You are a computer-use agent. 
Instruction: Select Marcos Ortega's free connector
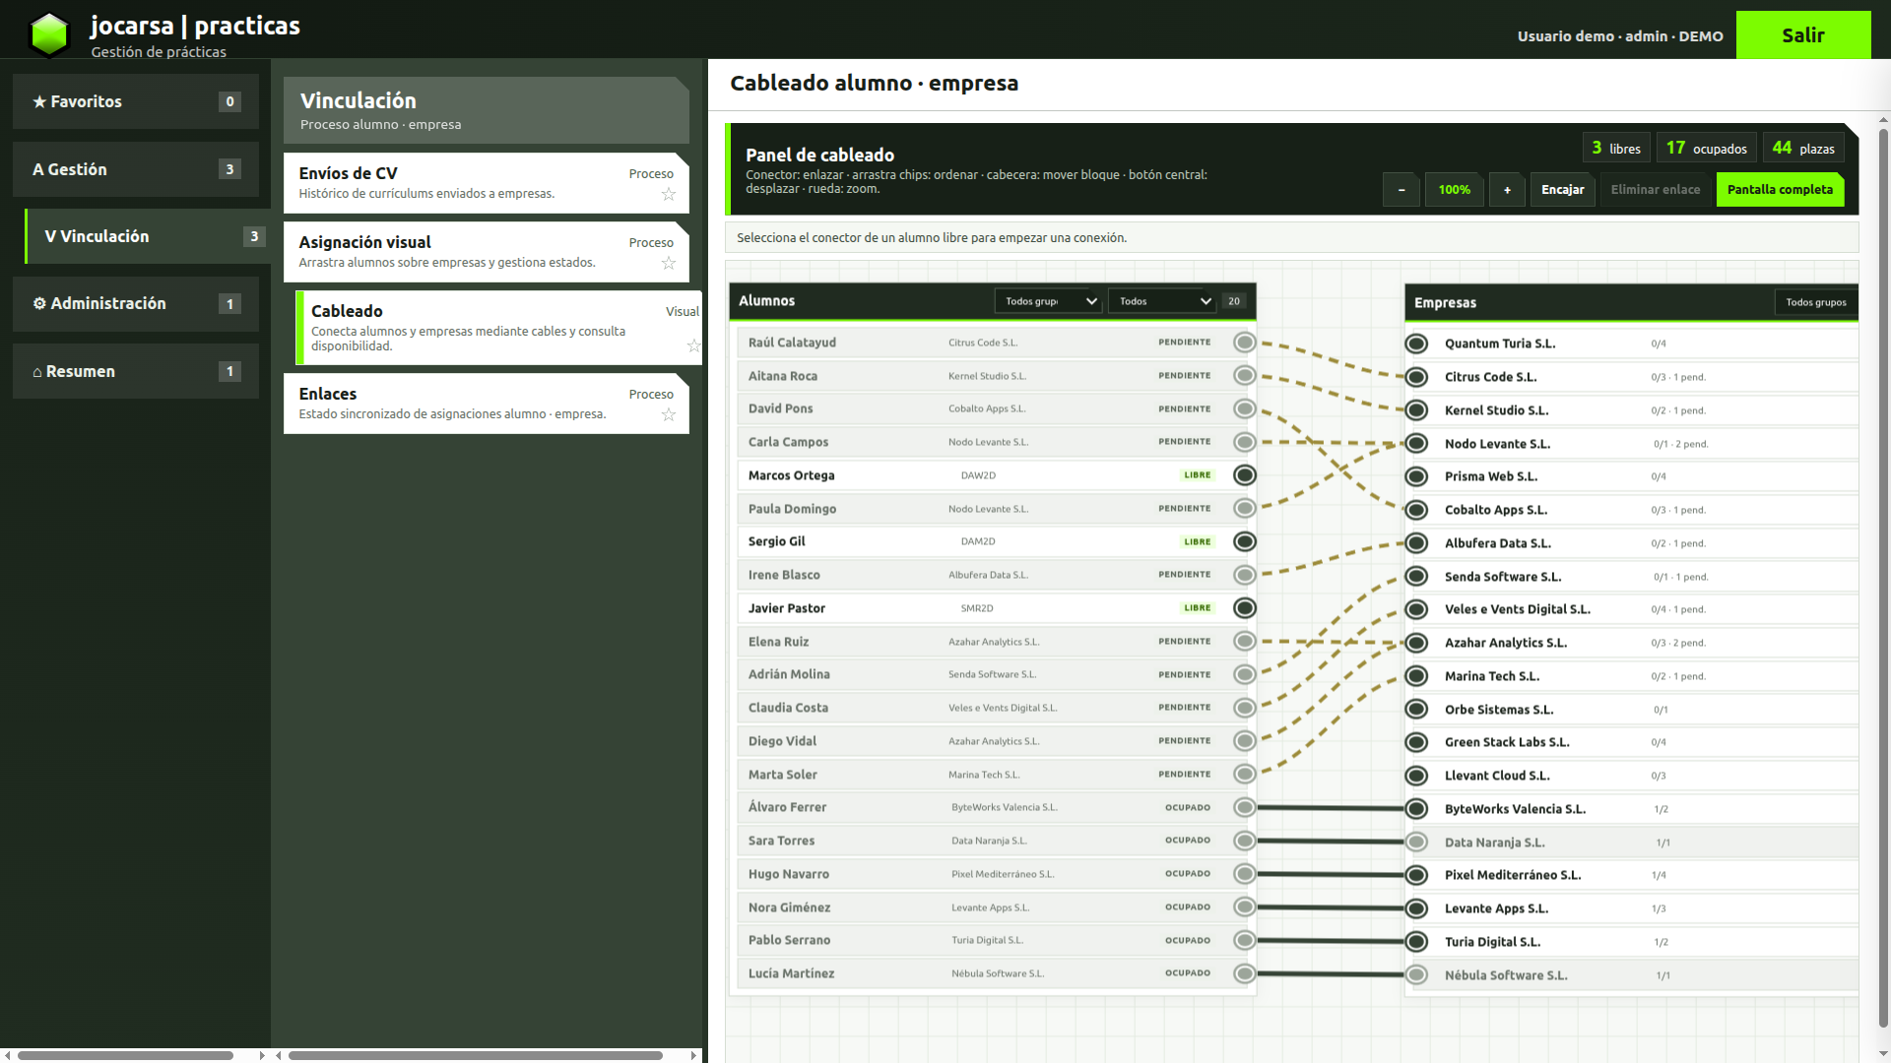(1245, 475)
